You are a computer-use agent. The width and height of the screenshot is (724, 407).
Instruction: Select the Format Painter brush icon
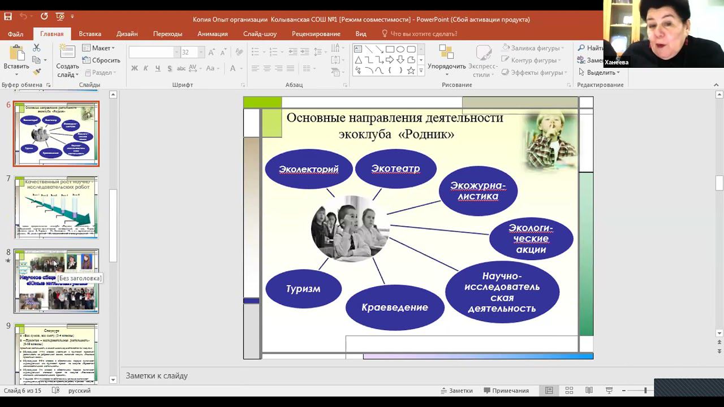tap(37, 72)
